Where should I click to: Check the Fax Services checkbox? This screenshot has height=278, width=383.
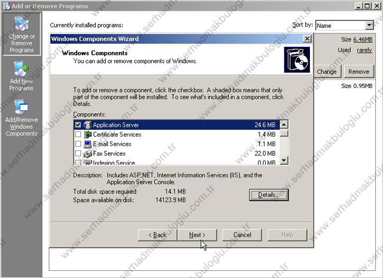point(78,153)
